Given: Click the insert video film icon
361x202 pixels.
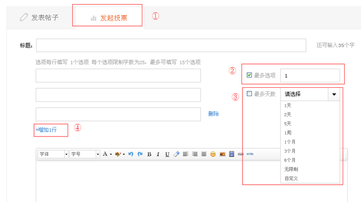Looking at the screenshot, I should 232,154.
